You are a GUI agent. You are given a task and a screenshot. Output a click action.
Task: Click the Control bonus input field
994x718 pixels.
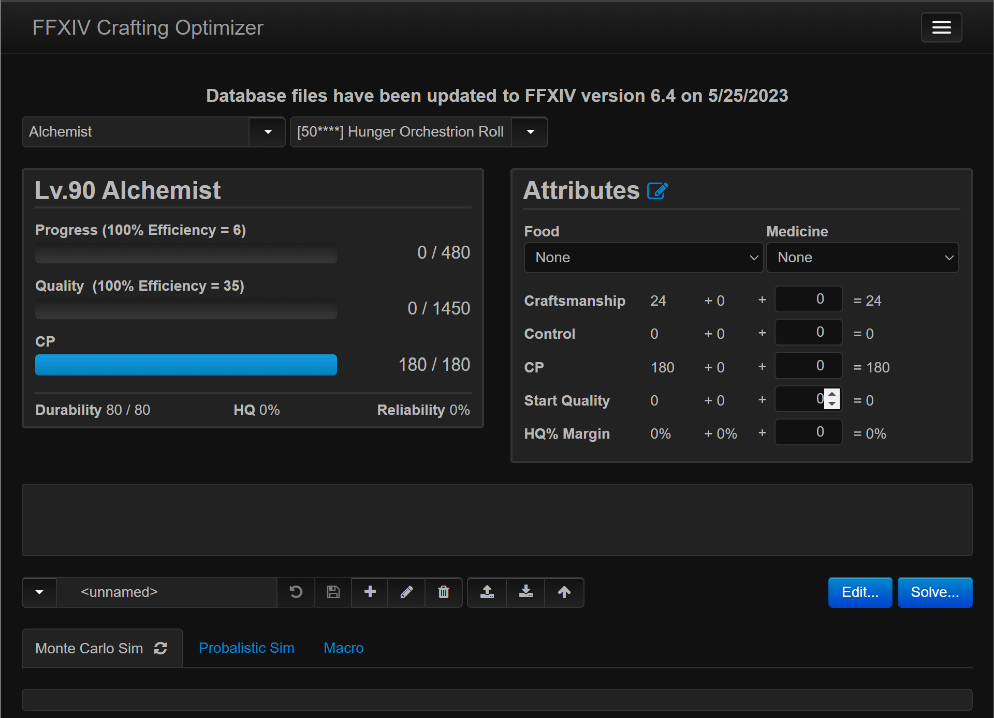click(808, 332)
